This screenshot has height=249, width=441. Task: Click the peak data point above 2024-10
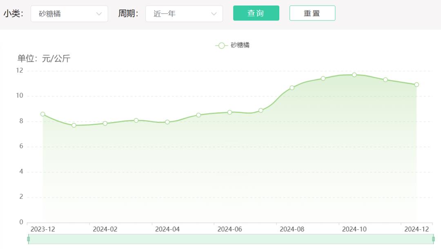tap(354, 75)
